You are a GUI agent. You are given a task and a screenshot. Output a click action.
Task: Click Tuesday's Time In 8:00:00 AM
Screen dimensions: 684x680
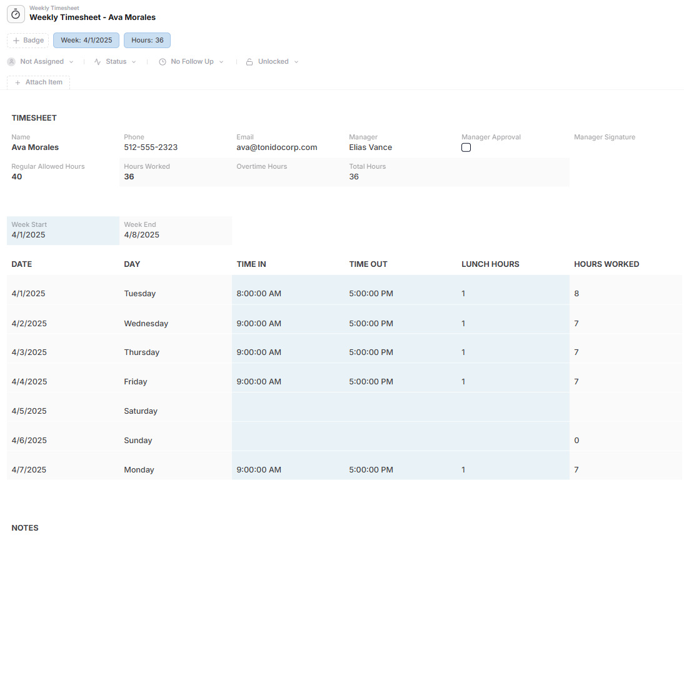[259, 294]
